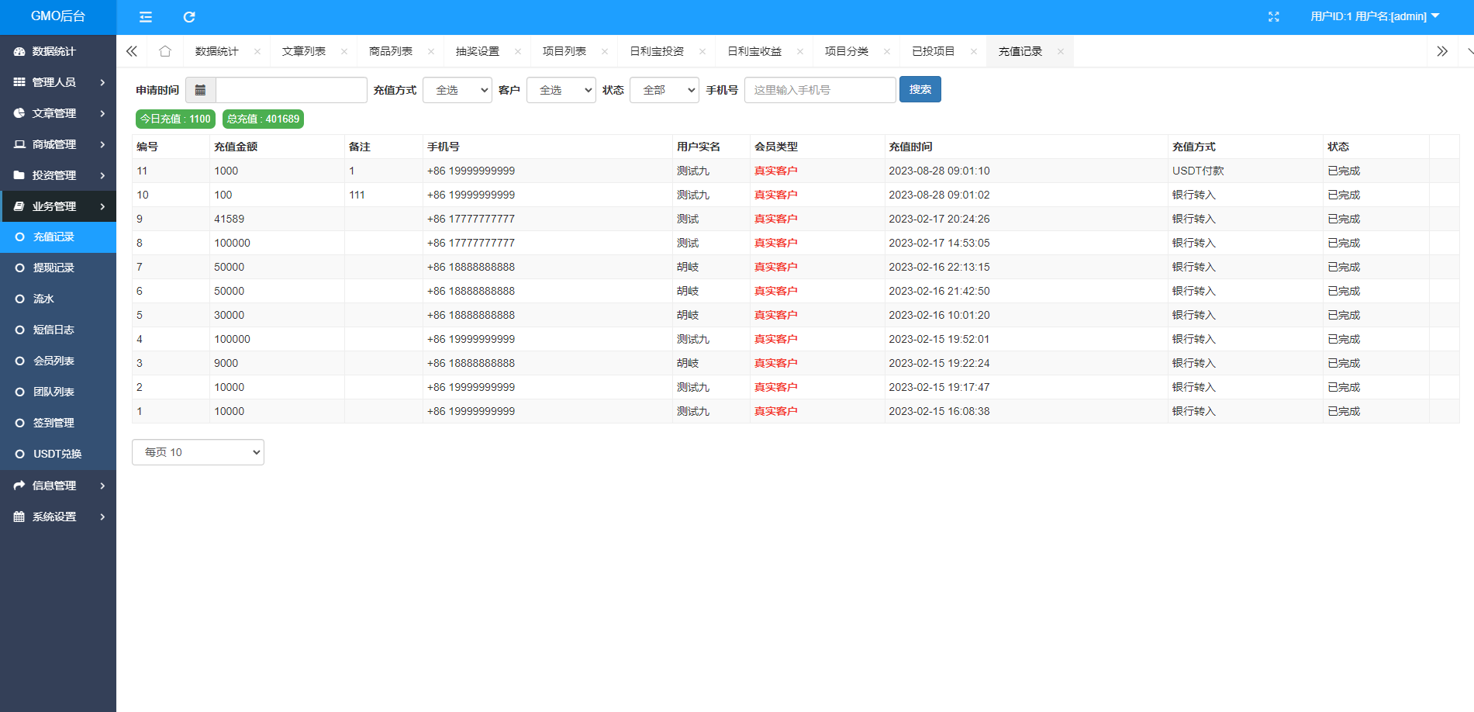The width and height of the screenshot is (1474, 712).
Task: Click the refresh icon in the top toolbar
Action: point(188,16)
